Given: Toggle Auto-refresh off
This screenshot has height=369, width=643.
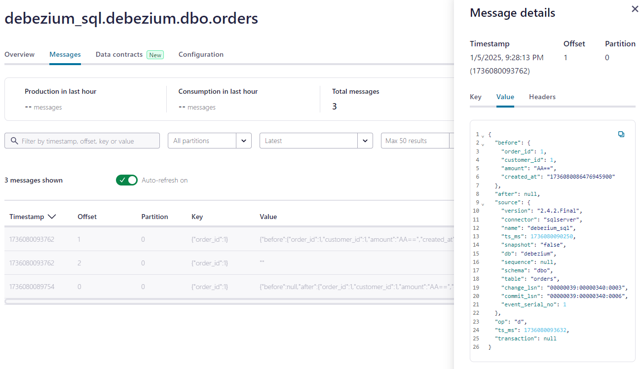Looking at the screenshot, I should [x=127, y=180].
